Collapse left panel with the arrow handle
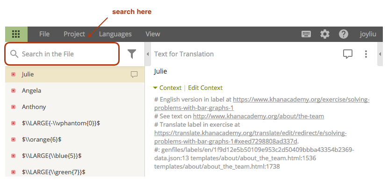Image resolution: width=388 pixels, height=184 pixels. 148,54
